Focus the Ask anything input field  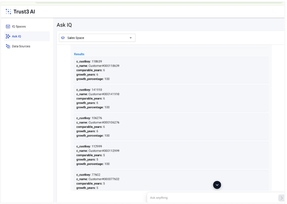[213, 198]
